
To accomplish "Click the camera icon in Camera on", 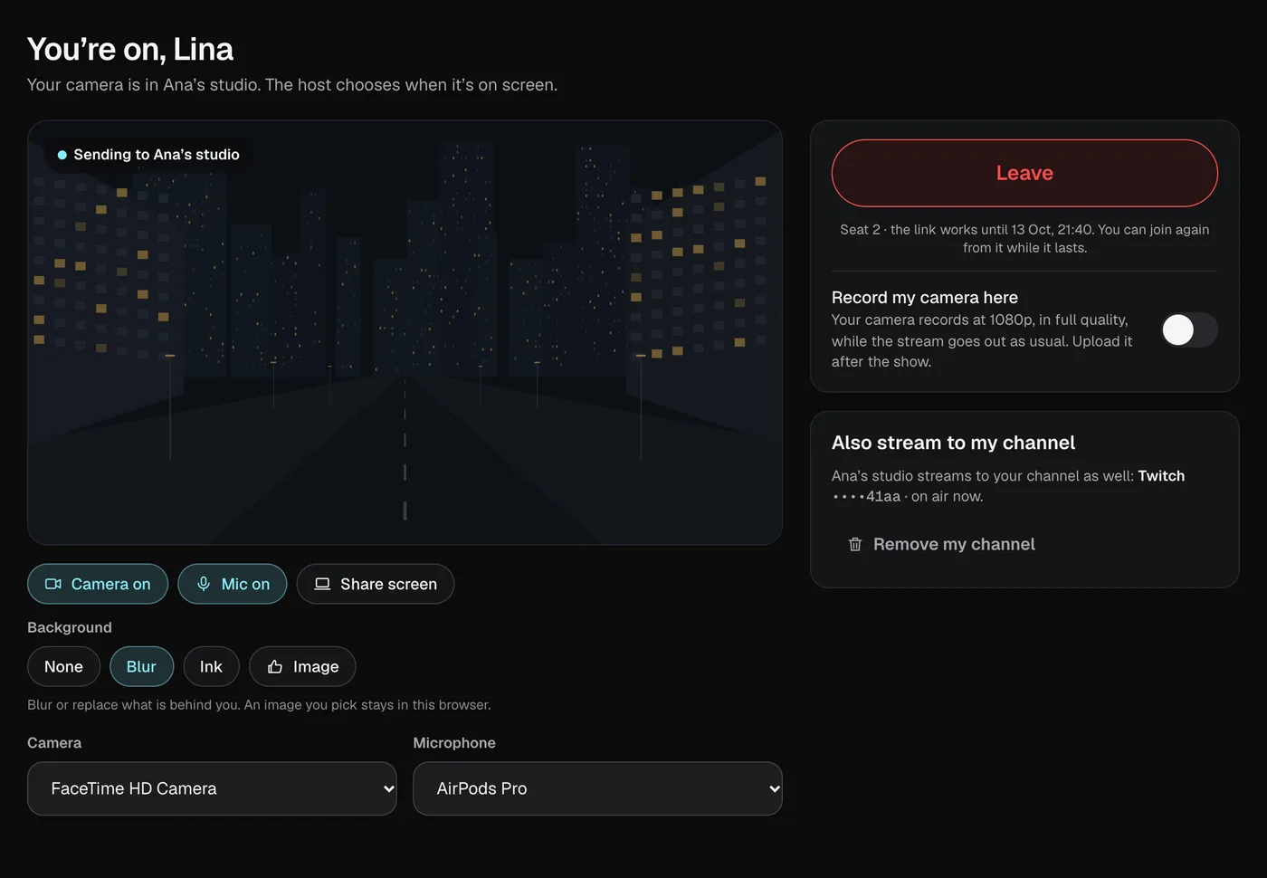I will pos(53,584).
